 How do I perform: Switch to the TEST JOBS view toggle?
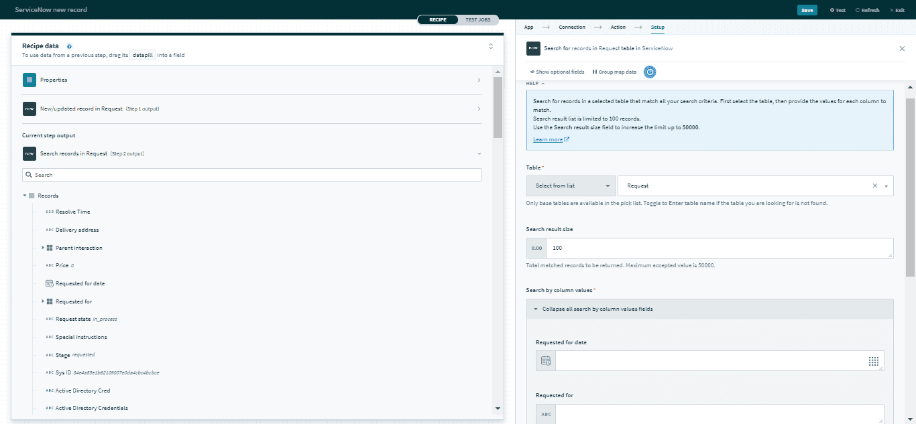point(478,20)
